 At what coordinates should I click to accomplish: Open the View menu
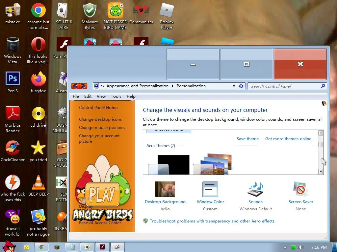click(101, 96)
